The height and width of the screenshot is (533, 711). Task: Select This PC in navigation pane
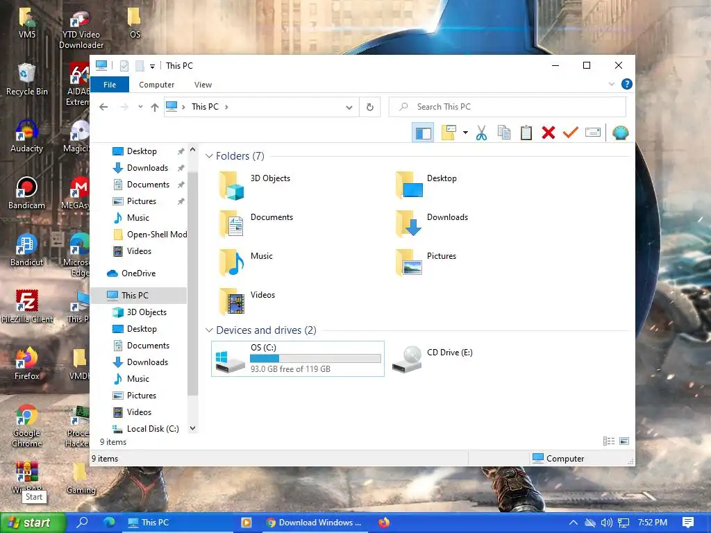point(138,296)
